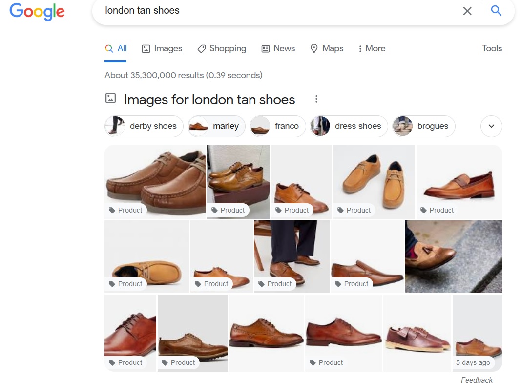Click the image icon beside Images heading
521x383 pixels.
(x=111, y=98)
